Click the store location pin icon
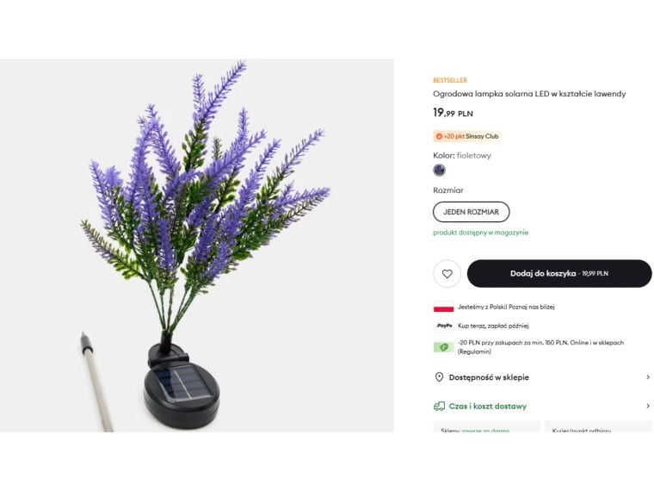654x491 pixels. click(x=439, y=377)
